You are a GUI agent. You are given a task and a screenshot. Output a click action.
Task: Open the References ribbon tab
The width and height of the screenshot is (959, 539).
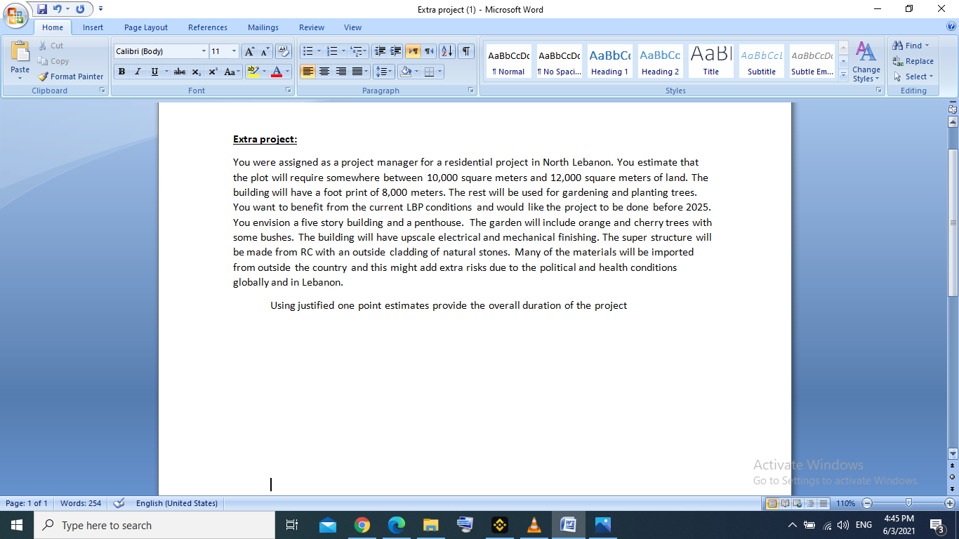pos(207,27)
